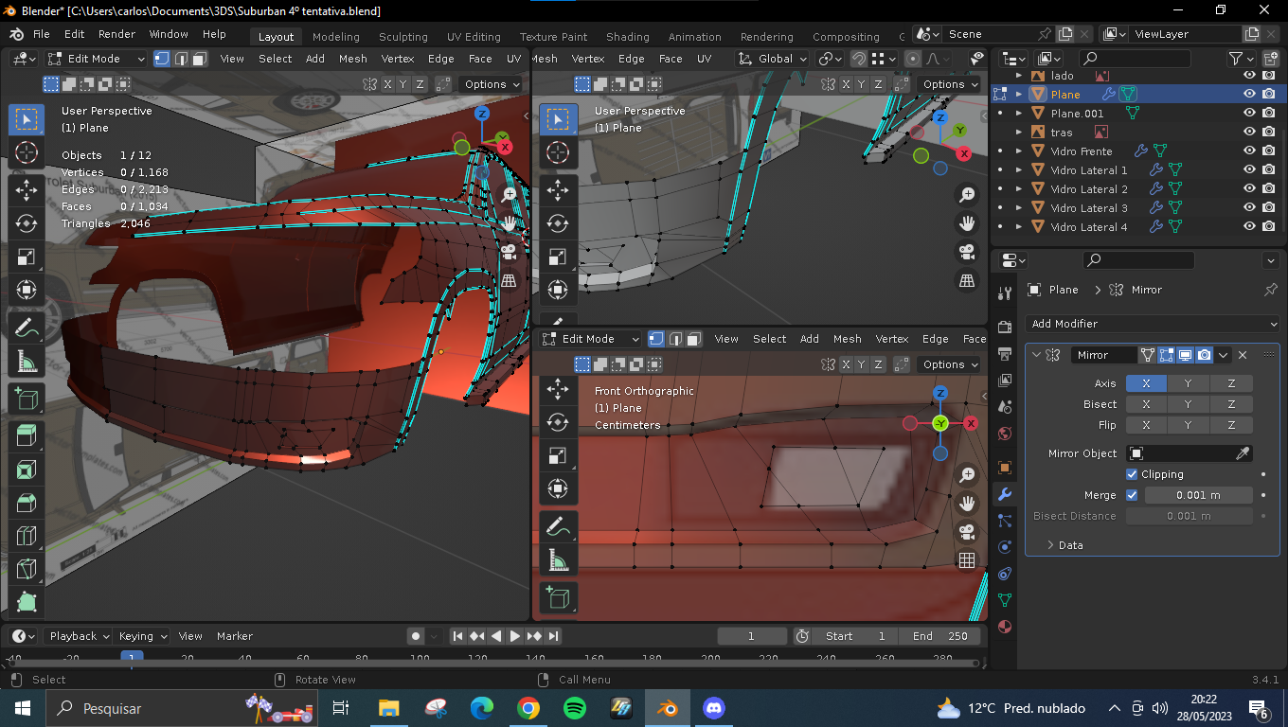Disable the Clipping checkbox
This screenshot has width=1288, height=727.
tap(1132, 474)
